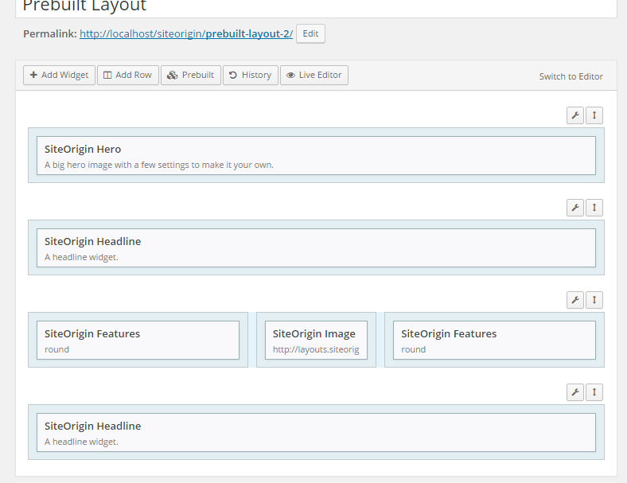Select the first SiteOrigin Headline widget
627x483 pixels.
click(316, 248)
